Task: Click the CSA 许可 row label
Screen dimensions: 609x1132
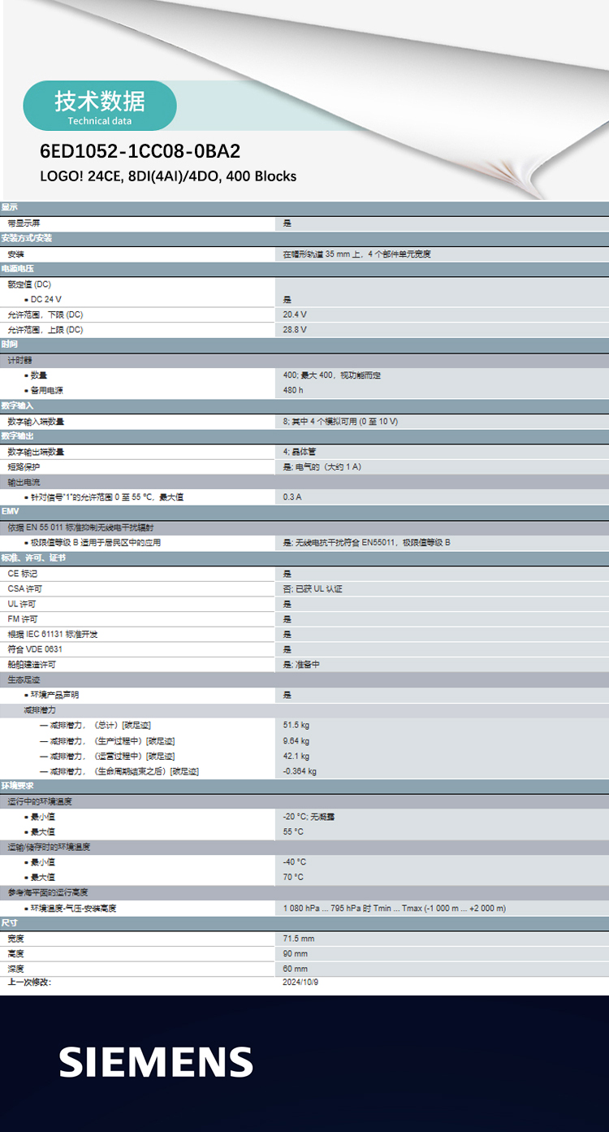Action: pos(24,588)
